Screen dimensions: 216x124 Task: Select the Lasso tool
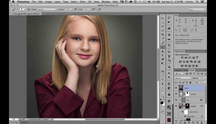pos(163,26)
